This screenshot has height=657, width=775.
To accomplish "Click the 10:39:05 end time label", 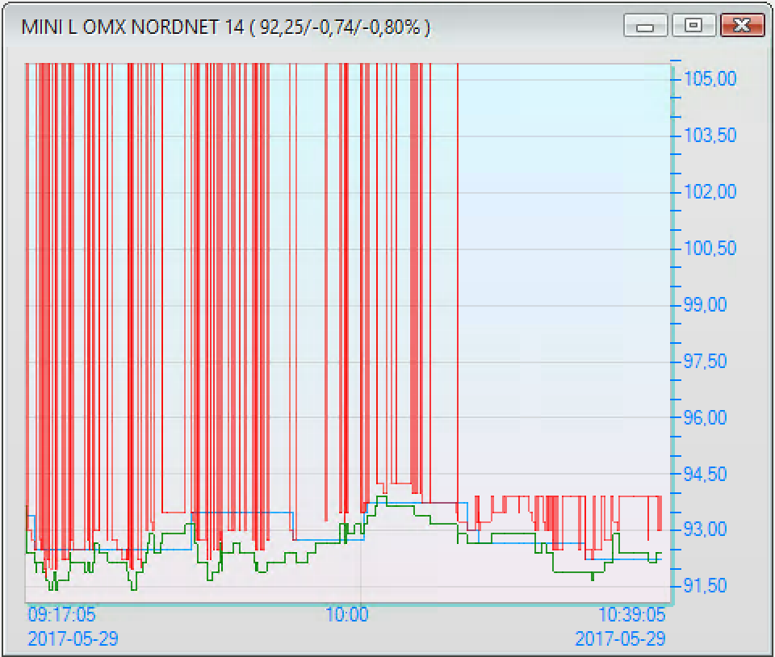I will click(x=631, y=615).
